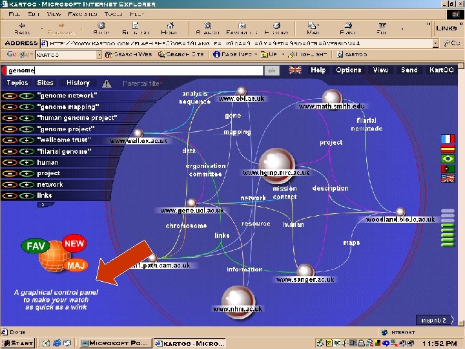The image size is (465, 349).
Task: Open the Favorites menu
Action: (x=83, y=14)
